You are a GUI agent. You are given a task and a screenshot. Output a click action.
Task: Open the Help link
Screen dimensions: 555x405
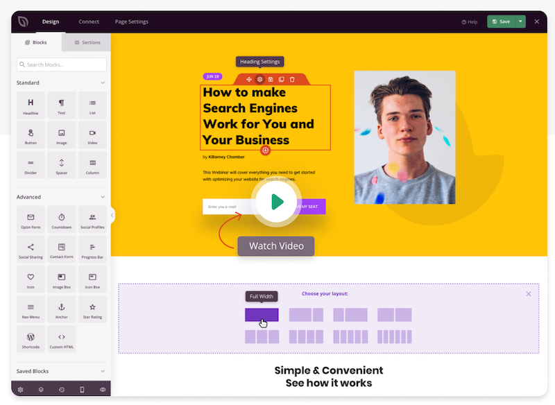(470, 22)
